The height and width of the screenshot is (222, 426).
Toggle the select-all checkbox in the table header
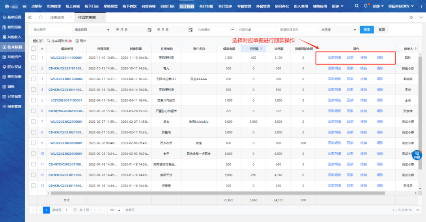[x=33, y=49]
